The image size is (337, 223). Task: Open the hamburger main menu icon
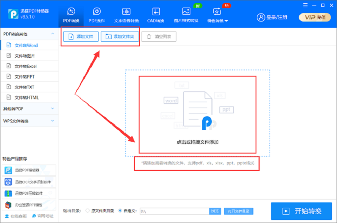coord(305,5)
